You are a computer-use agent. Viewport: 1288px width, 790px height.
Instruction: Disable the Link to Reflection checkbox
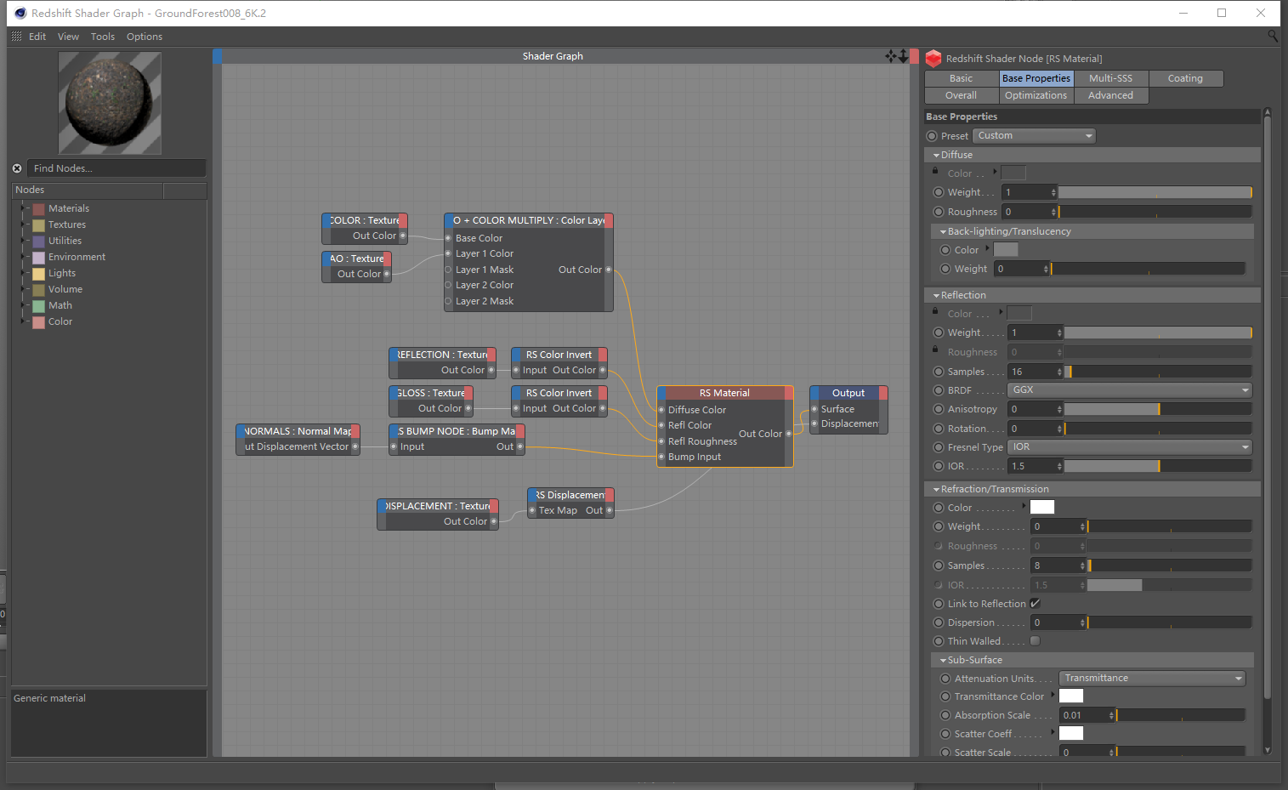click(1035, 604)
